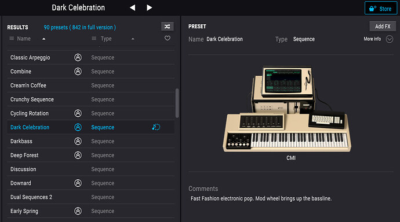The height and width of the screenshot is (222, 400).
Task: Click the More info label
Action: (x=372, y=39)
